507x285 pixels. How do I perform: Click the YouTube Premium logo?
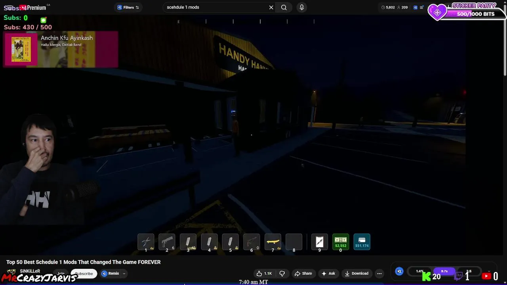coord(33,8)
